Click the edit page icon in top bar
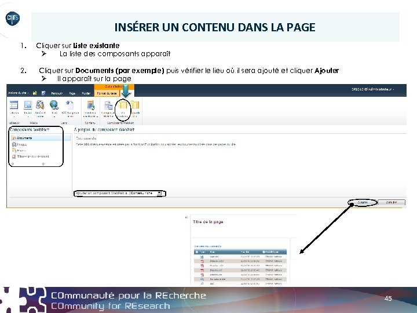417x313 pixels. tap(43, 93)
